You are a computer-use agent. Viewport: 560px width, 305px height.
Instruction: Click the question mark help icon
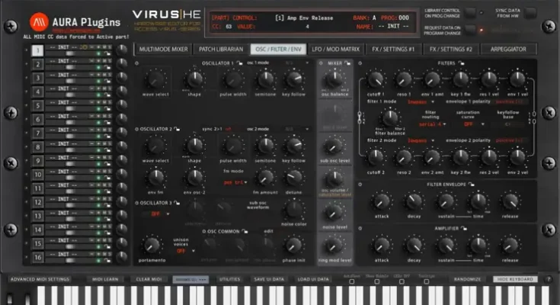(x=548, y=280)
